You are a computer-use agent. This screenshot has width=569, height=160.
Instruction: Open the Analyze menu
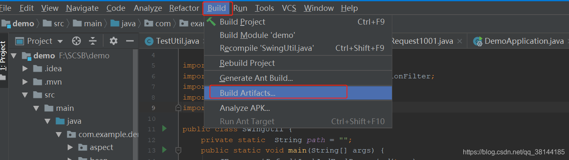click(x=147, y=8)
